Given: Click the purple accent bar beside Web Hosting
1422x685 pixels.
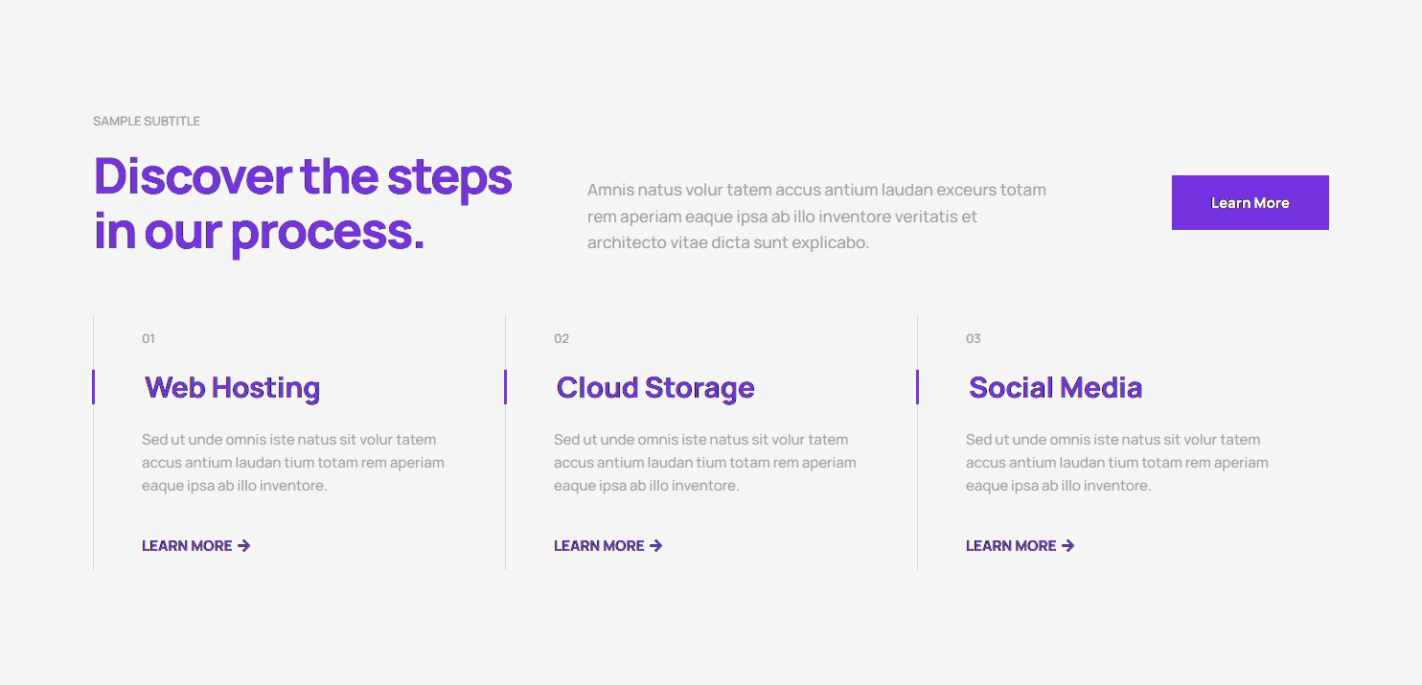Looking at the screenshot, I should point(93,387).
